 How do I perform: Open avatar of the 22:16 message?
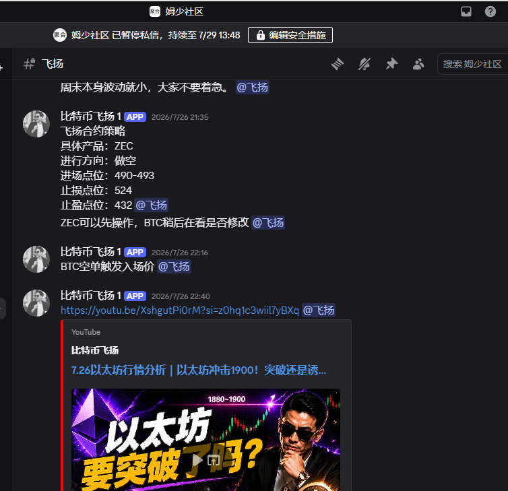(x=36, y=259)
